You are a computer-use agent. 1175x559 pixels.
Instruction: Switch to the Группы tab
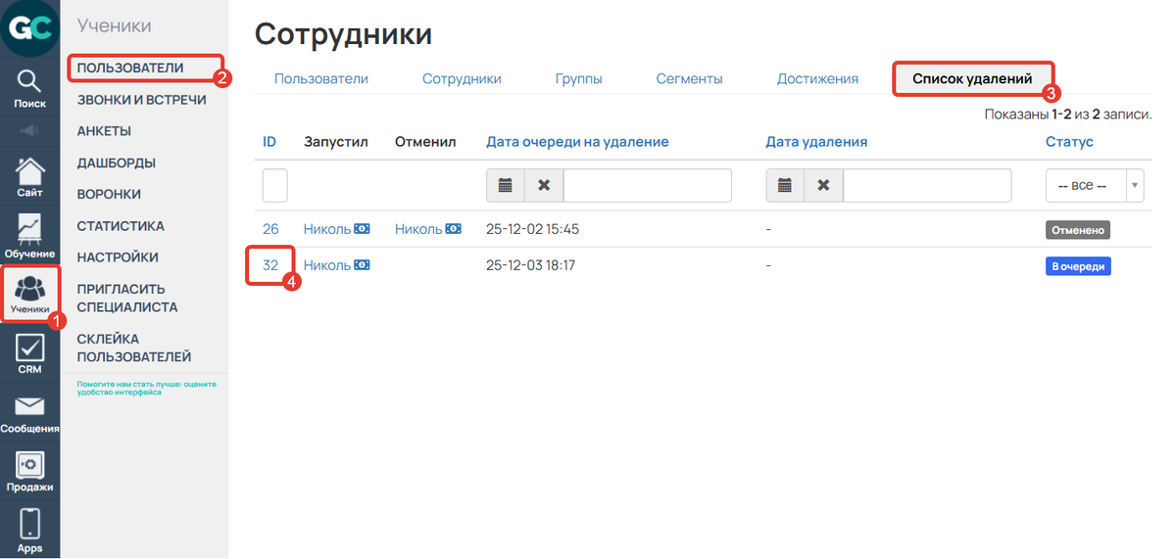[578, 78]
